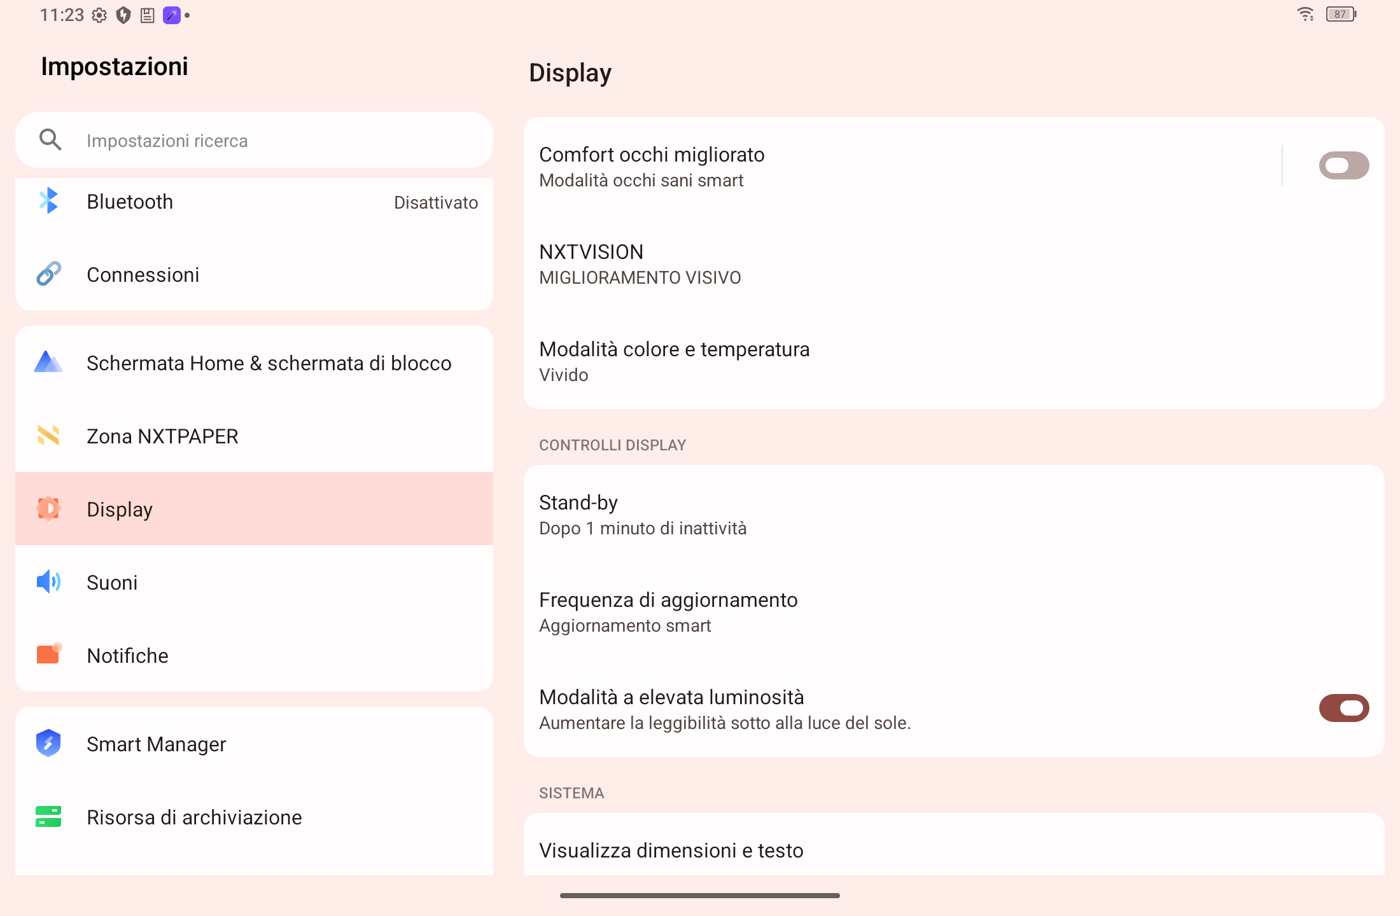Tap the Suoni speaker icon
Screen dimensions: 1400x916
point(48,582)
